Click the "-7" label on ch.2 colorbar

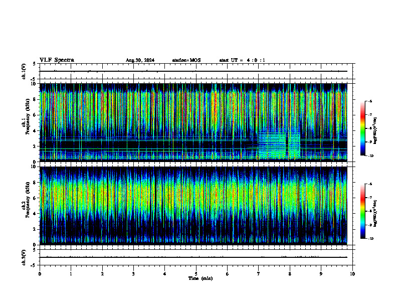click(x=370, y=198)
